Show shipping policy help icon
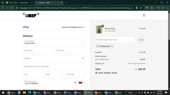 [x=103, y=63]
